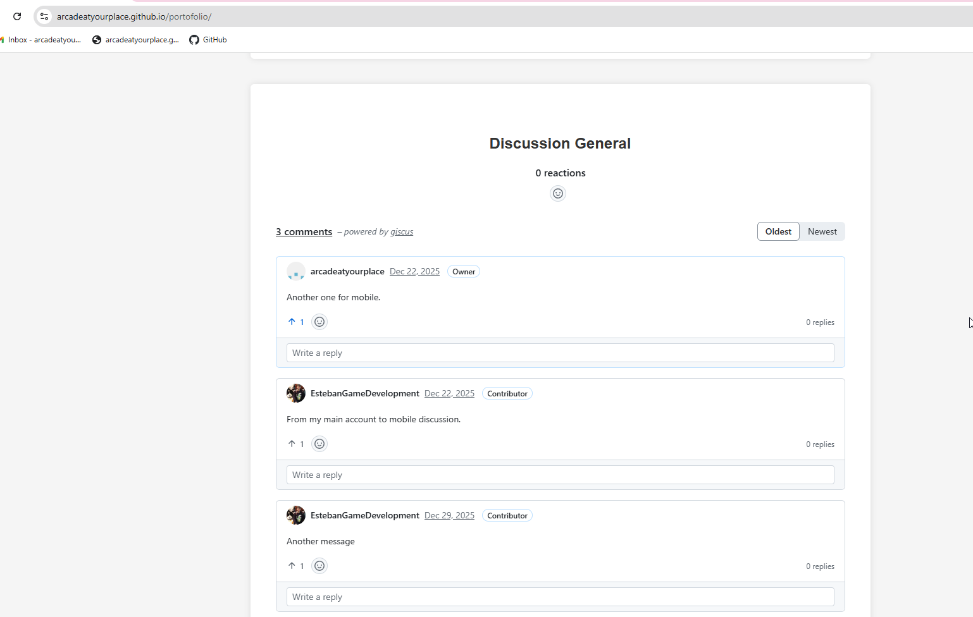
Task: Open the GitHub bookmark
Action: 208,40
